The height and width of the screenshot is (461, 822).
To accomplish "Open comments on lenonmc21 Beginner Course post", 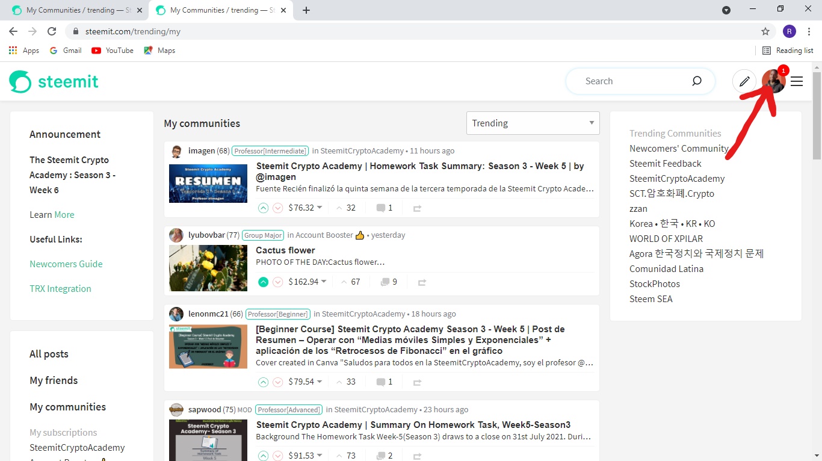I will click(x=385, y=382).
